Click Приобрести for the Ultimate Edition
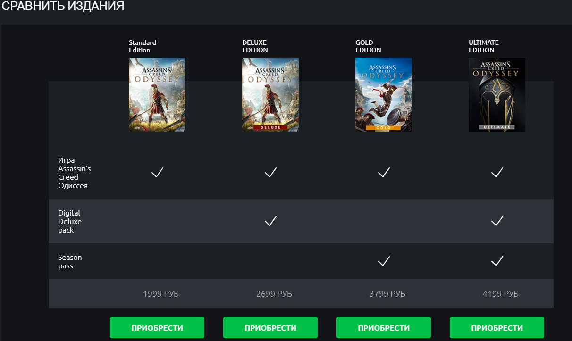Image resolution: width=572 pixels, height=341 pixels. (x=497, y=328)
